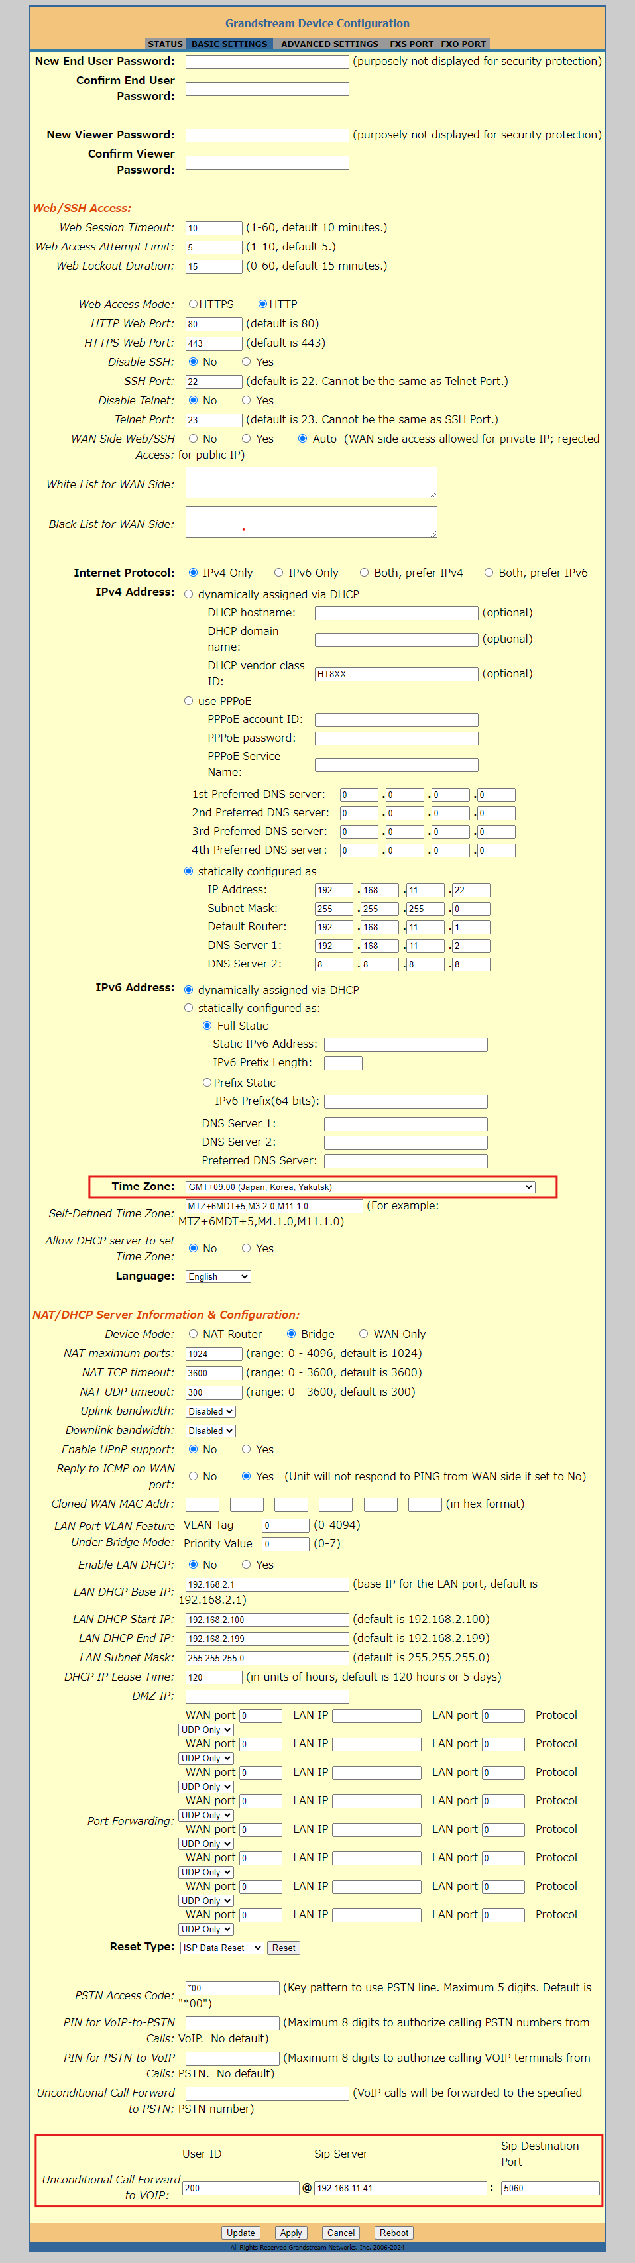Click the PSTN Access Code field

point(233,1988)
